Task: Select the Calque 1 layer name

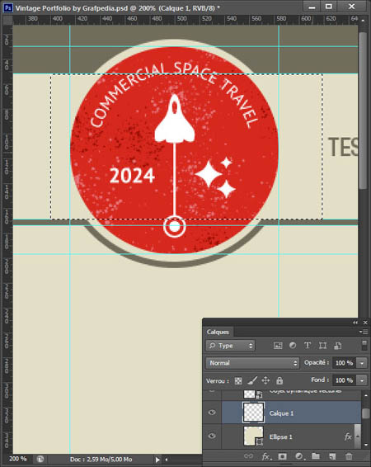Action: pos(281,413)
